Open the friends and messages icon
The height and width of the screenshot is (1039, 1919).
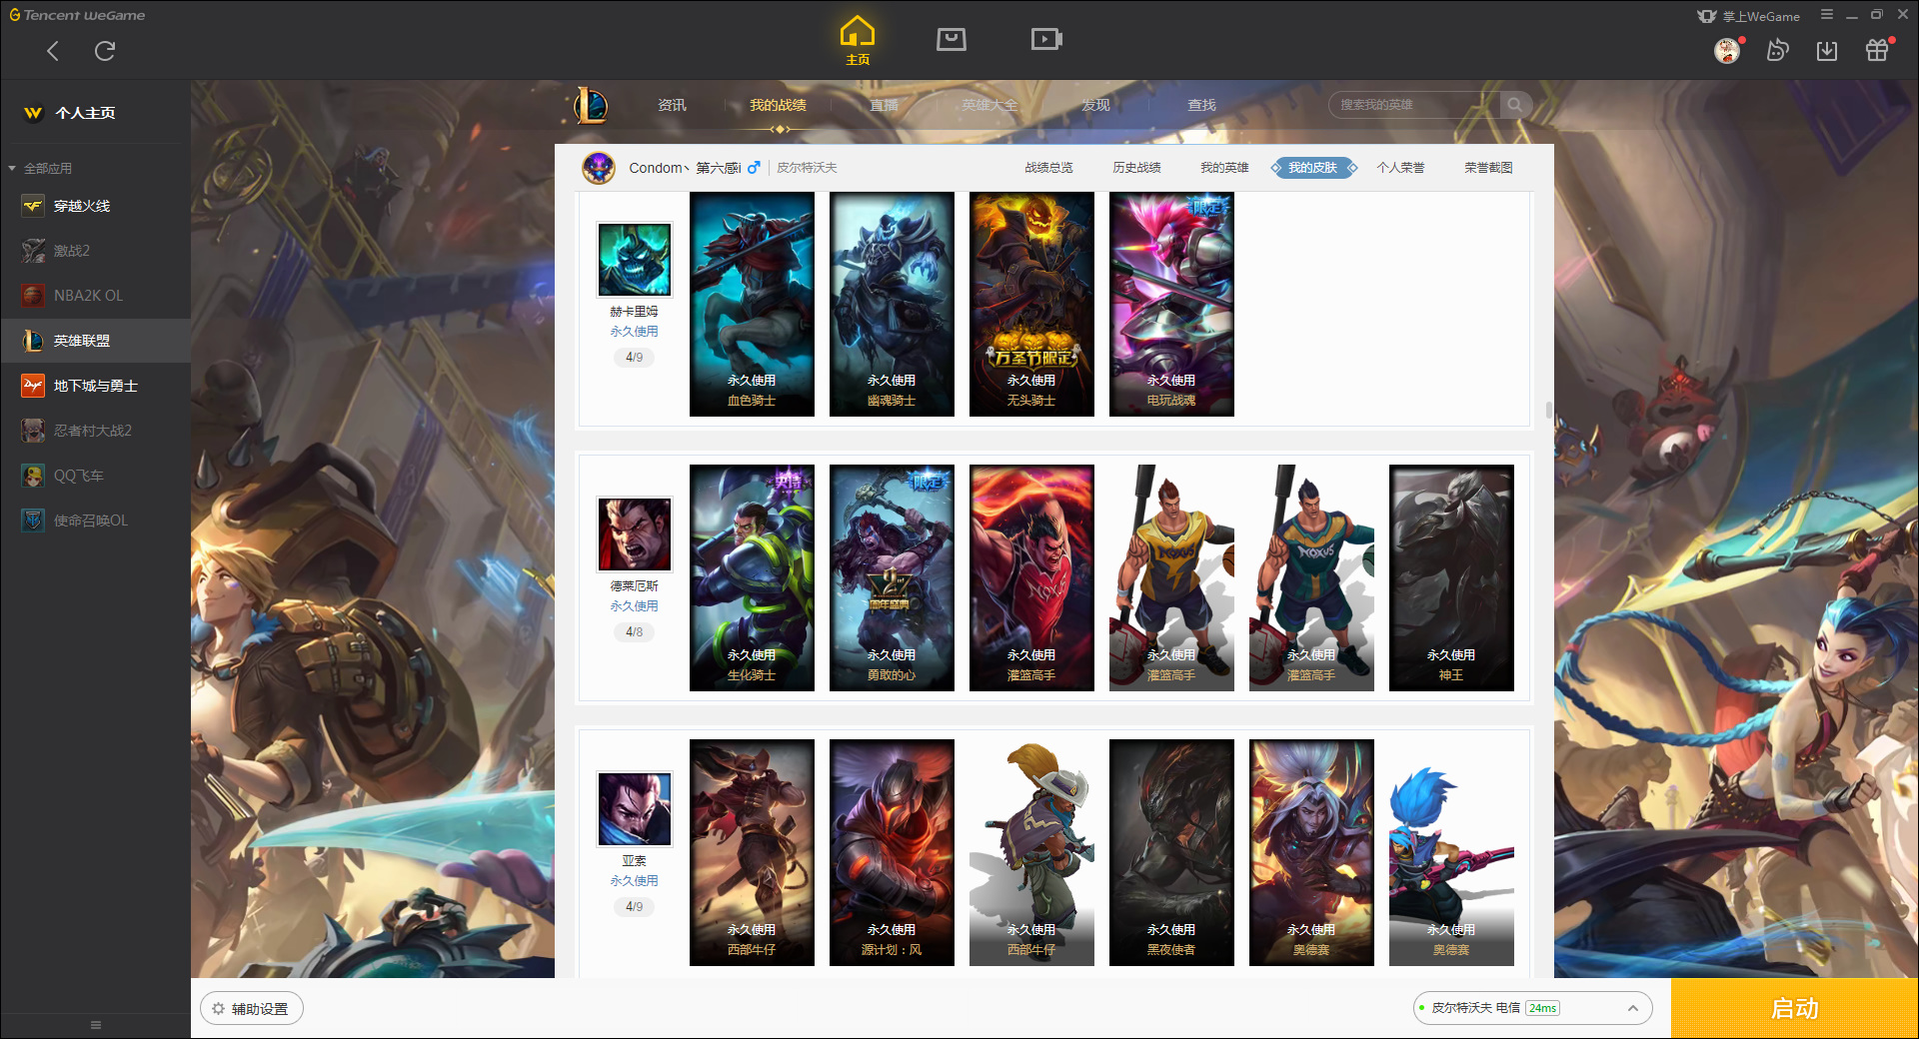1777,50
